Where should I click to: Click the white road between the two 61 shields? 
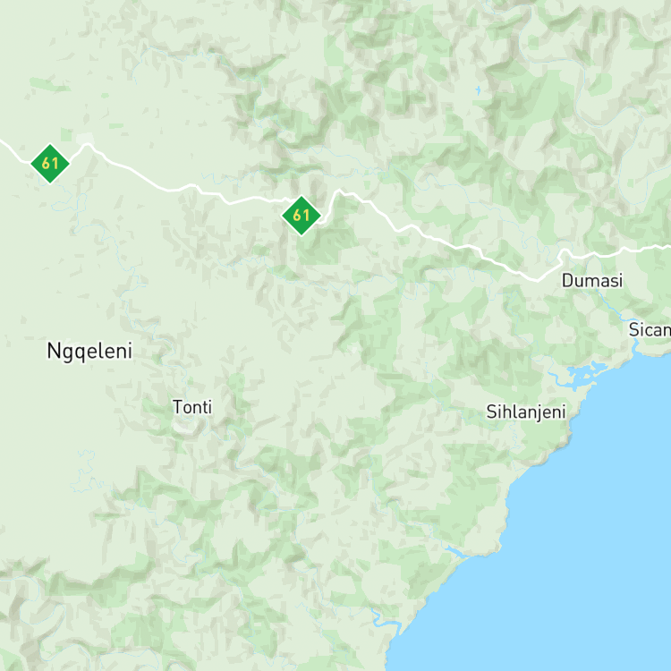171,190
